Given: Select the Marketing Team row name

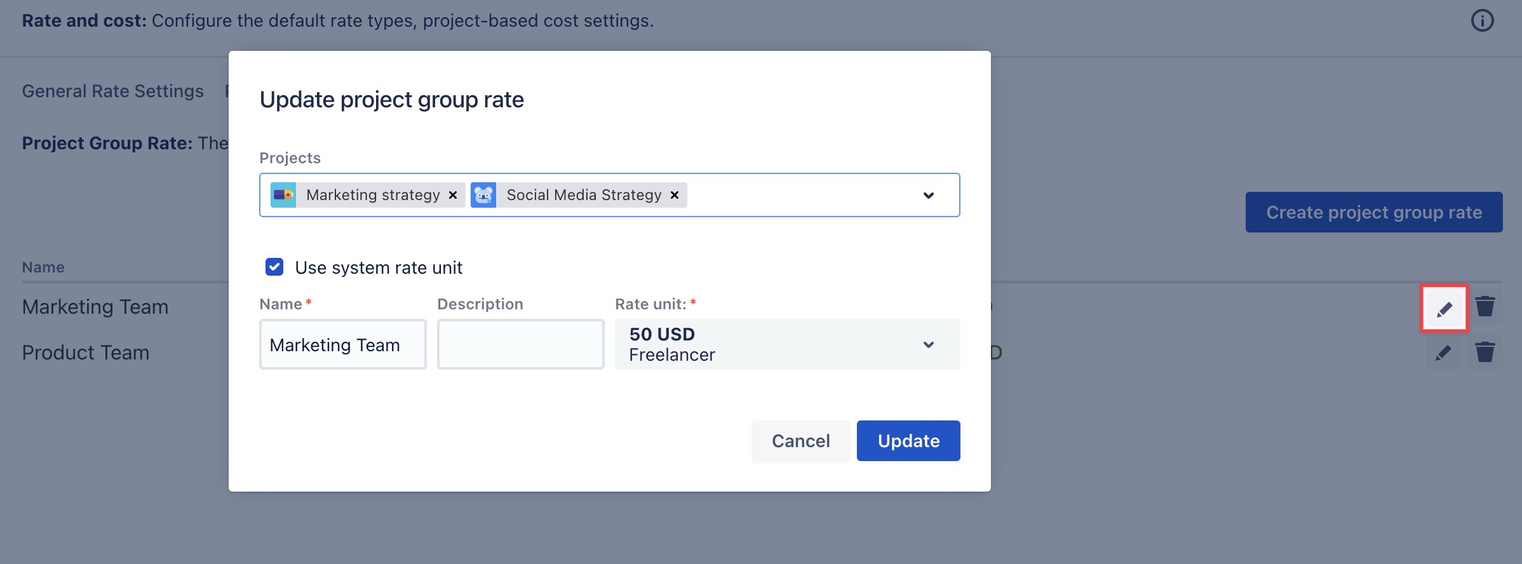Looking at the screenshot, I should coord(95,307).
